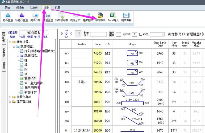
Task: Open the 简图集 vertical side tab
Action: [4, 66]
